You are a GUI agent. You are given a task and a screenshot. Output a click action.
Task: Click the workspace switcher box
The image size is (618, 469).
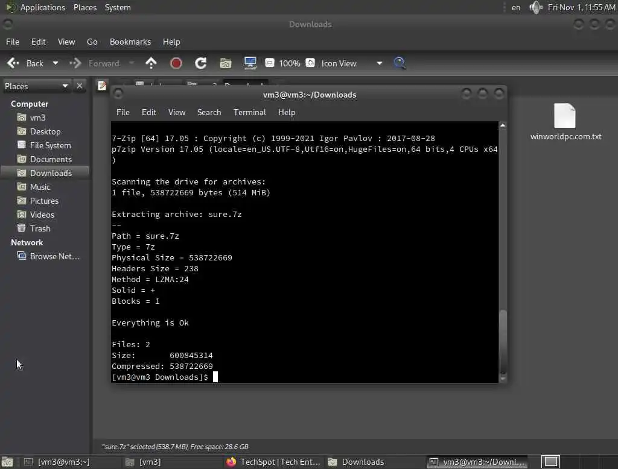[550, 462]
